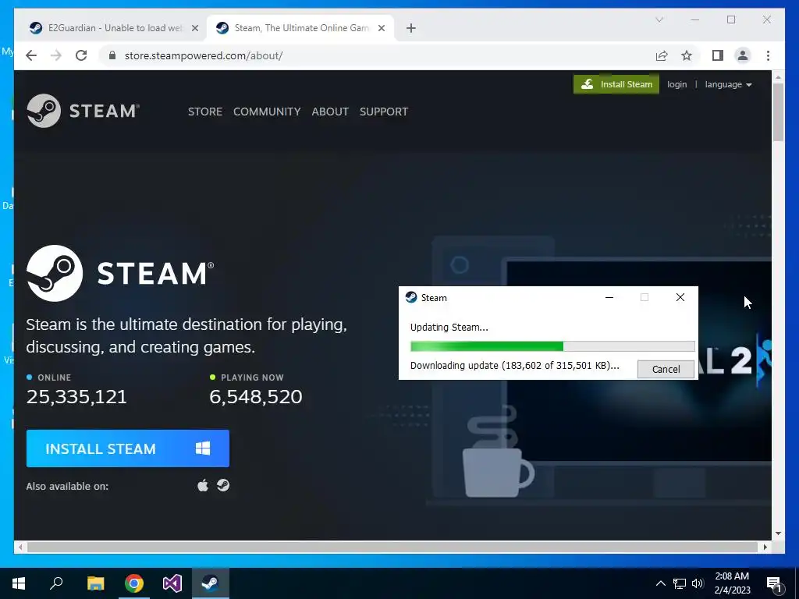Close the Steam updater dialog
Image resolution: width=799 pixels, height=599 pixels.
click(x=680, y=297)
